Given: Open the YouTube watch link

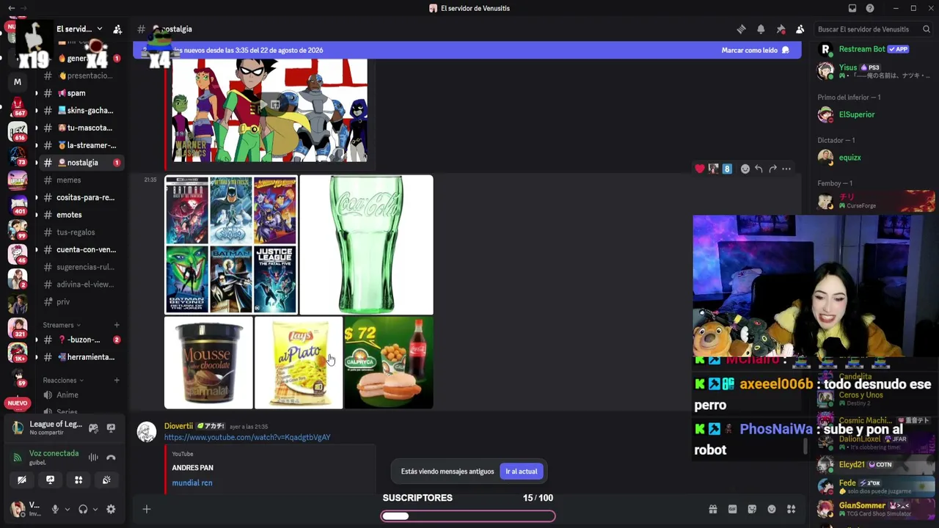Looking at the screenshot, I should (x=247, y=438).
